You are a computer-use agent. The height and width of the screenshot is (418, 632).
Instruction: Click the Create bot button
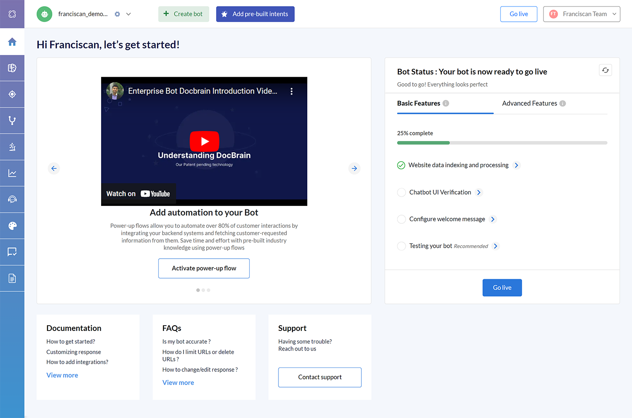pos(183,14)
